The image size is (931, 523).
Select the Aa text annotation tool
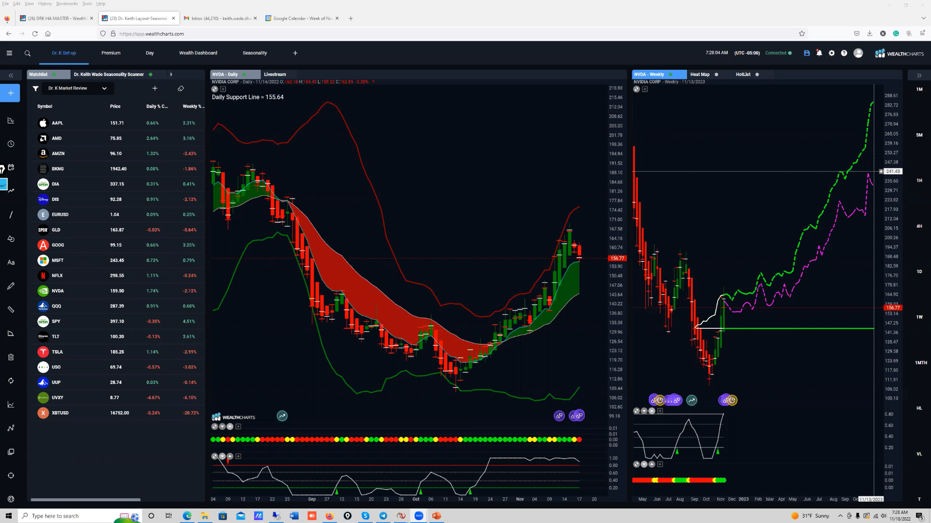pyautogui.click(x=11, y=262)
